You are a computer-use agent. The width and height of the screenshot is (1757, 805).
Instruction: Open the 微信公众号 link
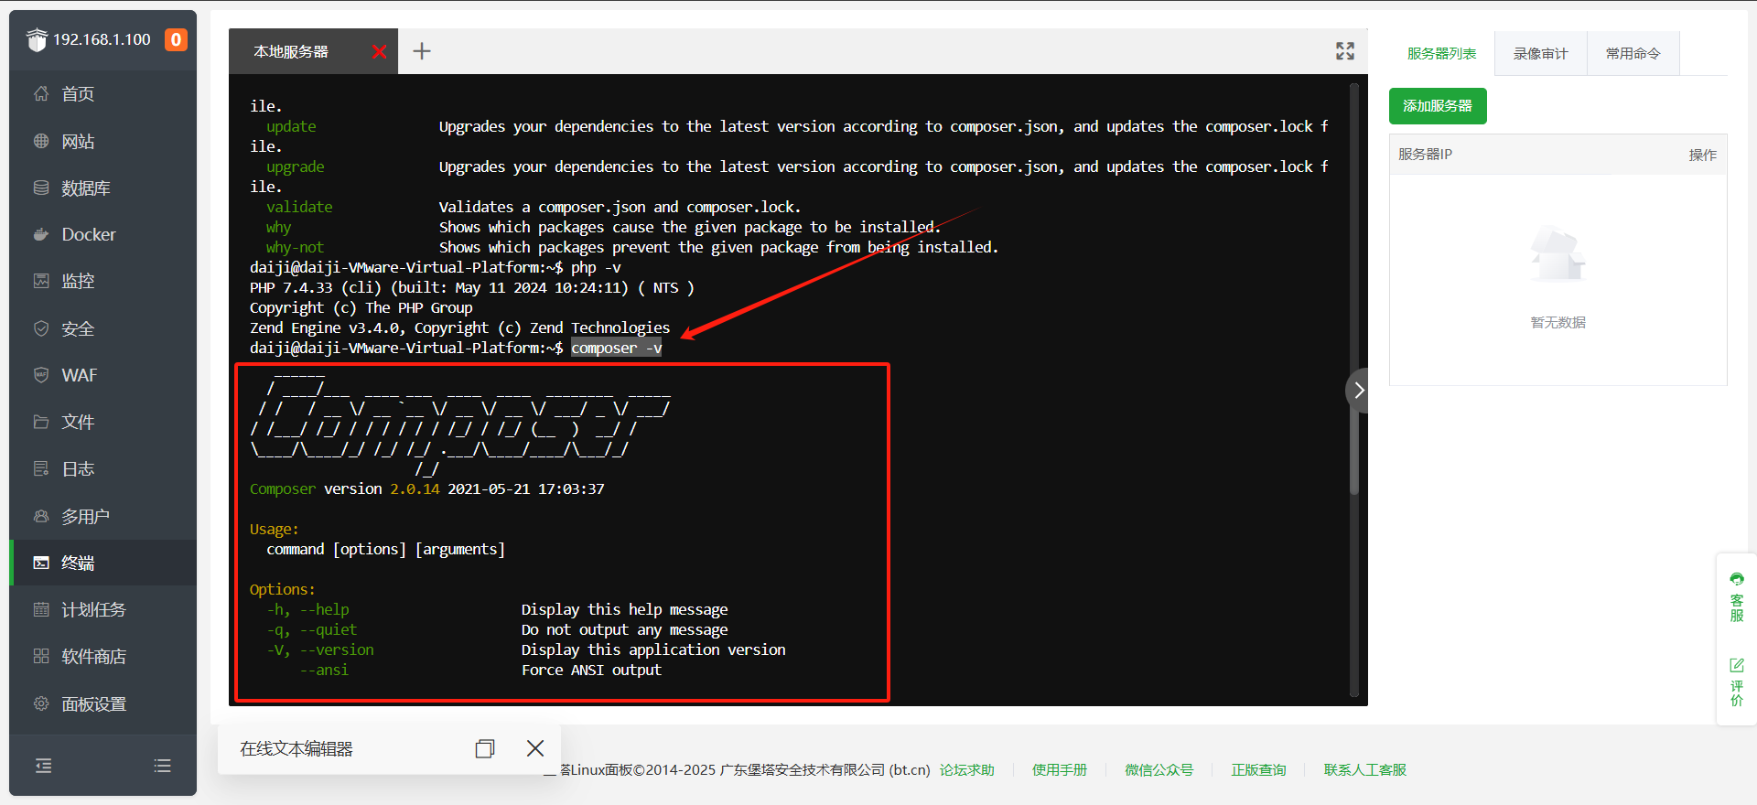coord(1159,769)
